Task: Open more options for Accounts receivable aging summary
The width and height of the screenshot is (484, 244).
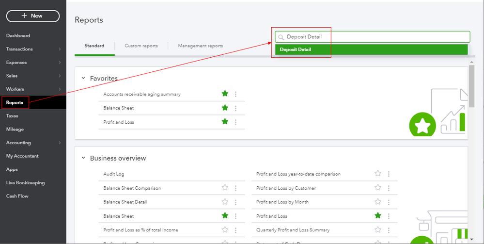Action: point(236,94)
